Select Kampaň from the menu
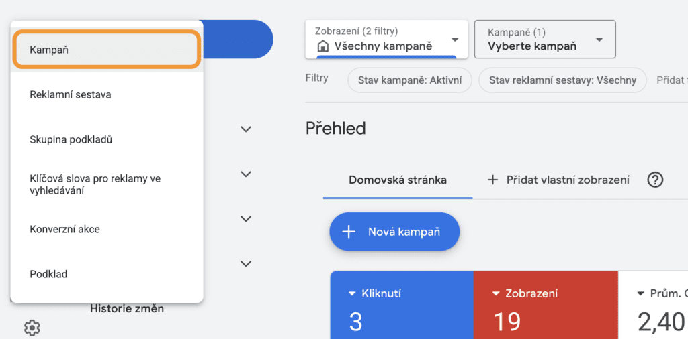 tap(107, 50)
